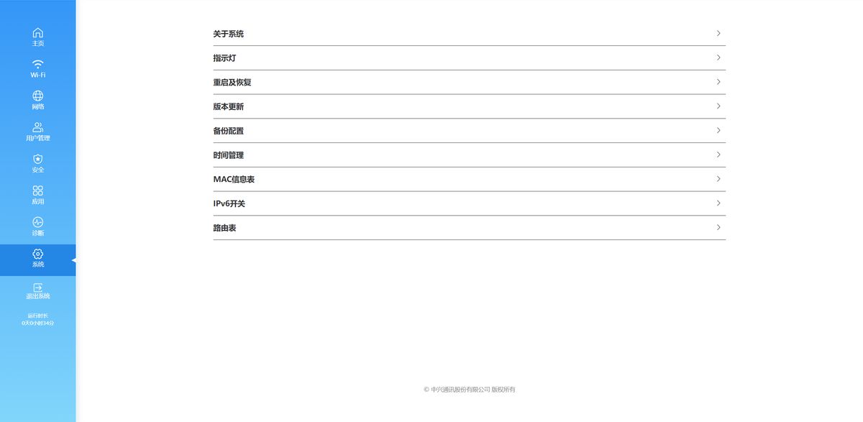Select the 应用 apps grid icon
The image size is (863, 422).
pos(38,191)
